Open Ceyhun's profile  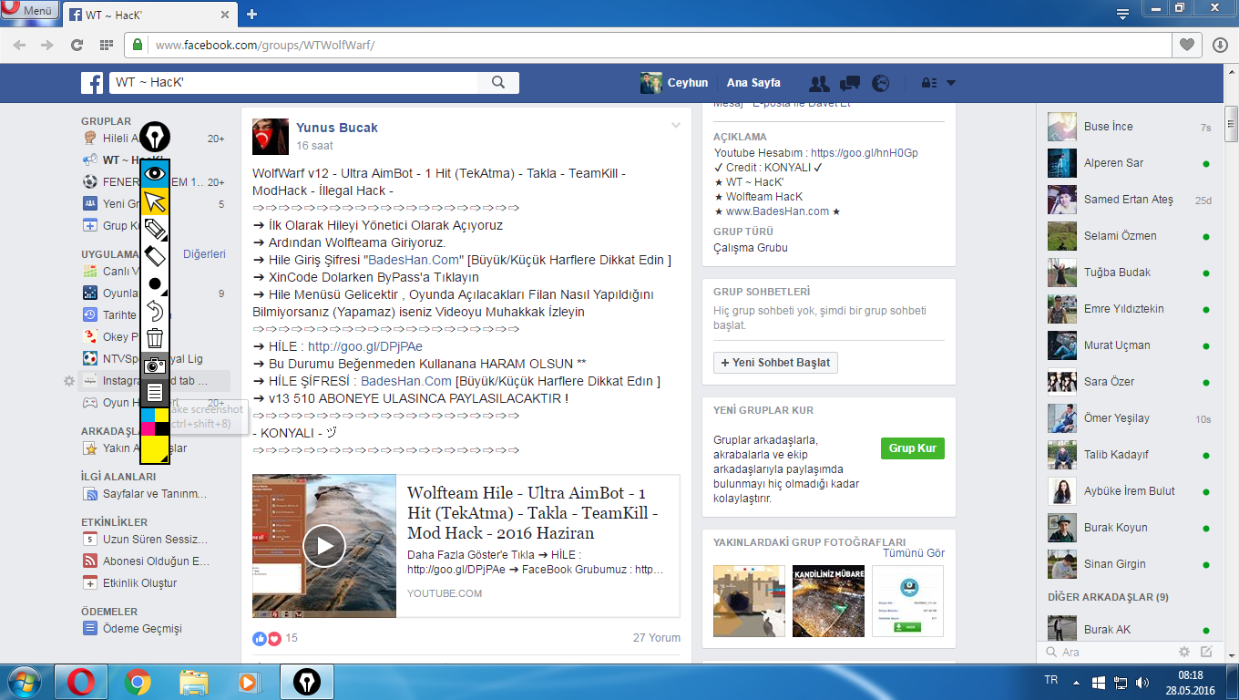click(x=674, y=83)
